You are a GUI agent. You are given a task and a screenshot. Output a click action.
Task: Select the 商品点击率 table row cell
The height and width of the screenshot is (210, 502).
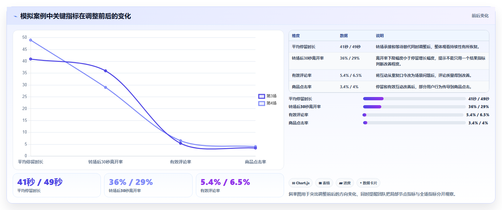tap(302, 87)
